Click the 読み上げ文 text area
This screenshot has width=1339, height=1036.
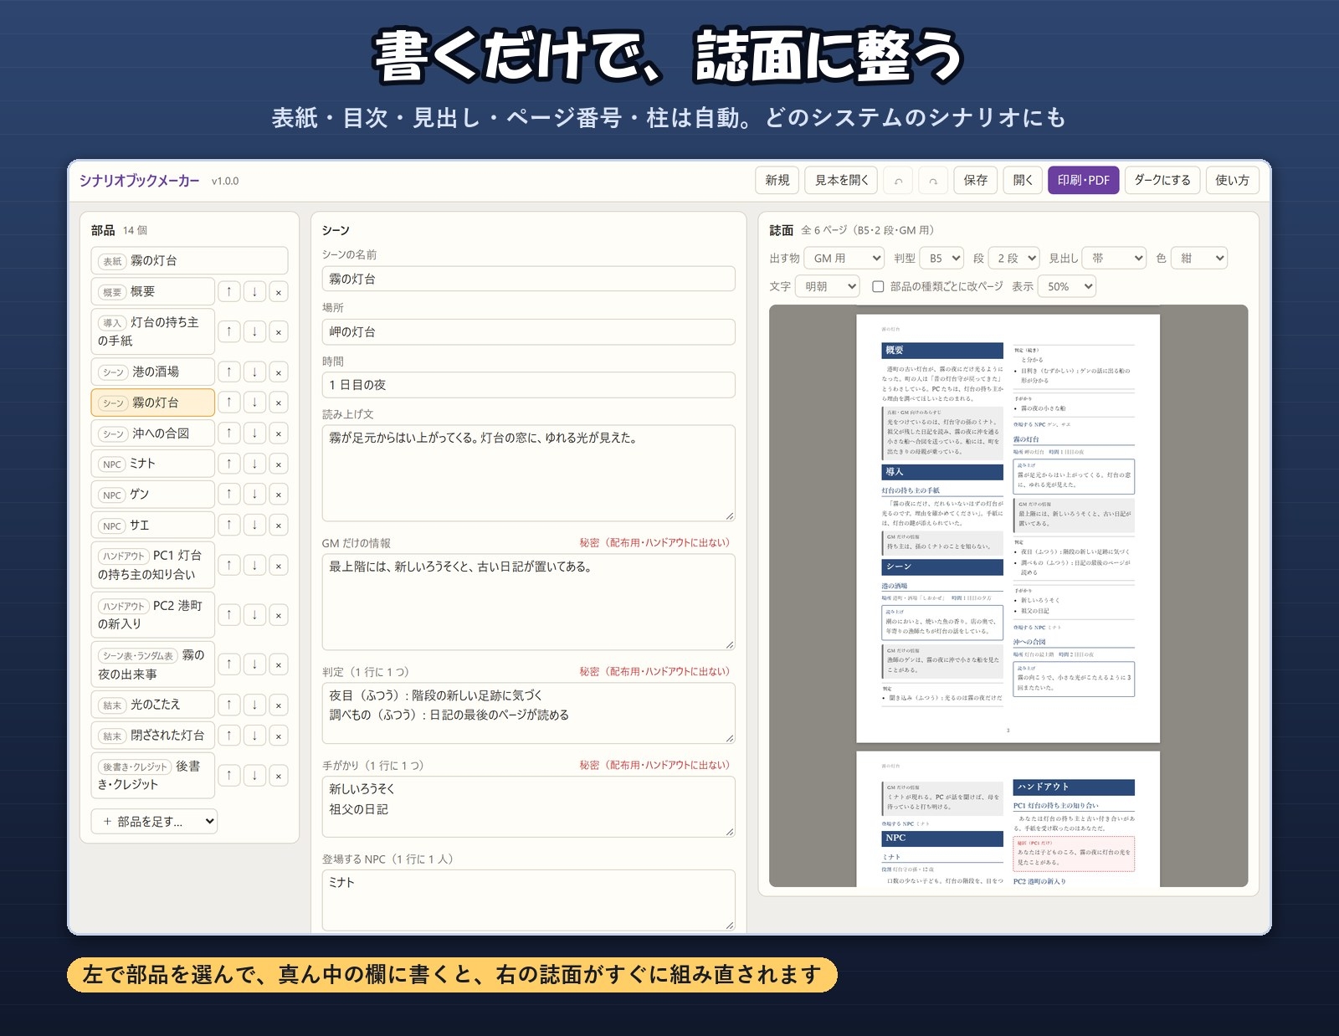(x=529, y=473)
